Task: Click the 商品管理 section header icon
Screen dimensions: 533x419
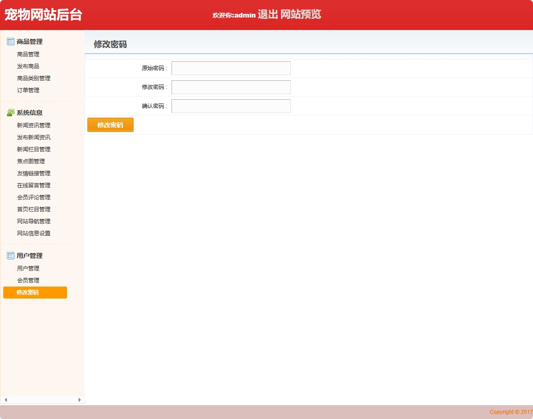Action: 11,42
